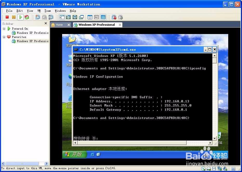Minimize the cmd.exe window
242x172 pixels.
coord(205,50)
